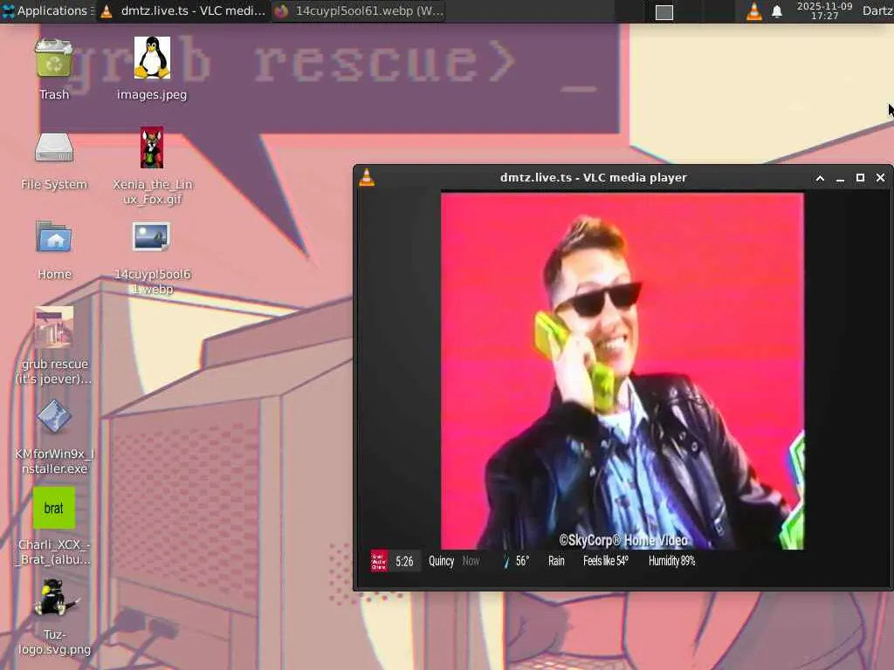The image size is (894, 670).
Task: Open the Home folder icon
Action: click(x=54, y=237)
